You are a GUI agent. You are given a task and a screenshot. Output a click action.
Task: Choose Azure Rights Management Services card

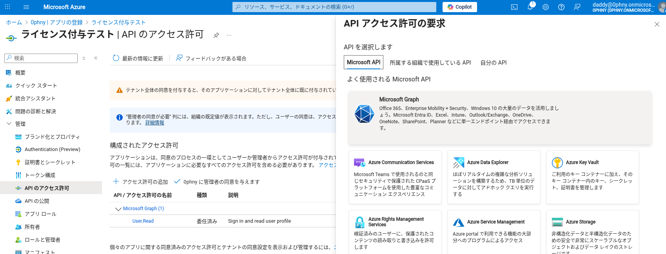[395, 232]
